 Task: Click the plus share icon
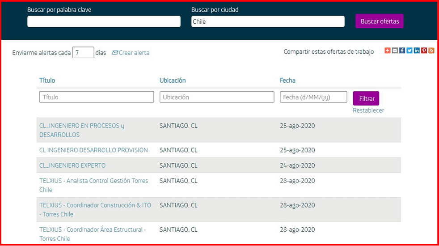pos(388,51)
